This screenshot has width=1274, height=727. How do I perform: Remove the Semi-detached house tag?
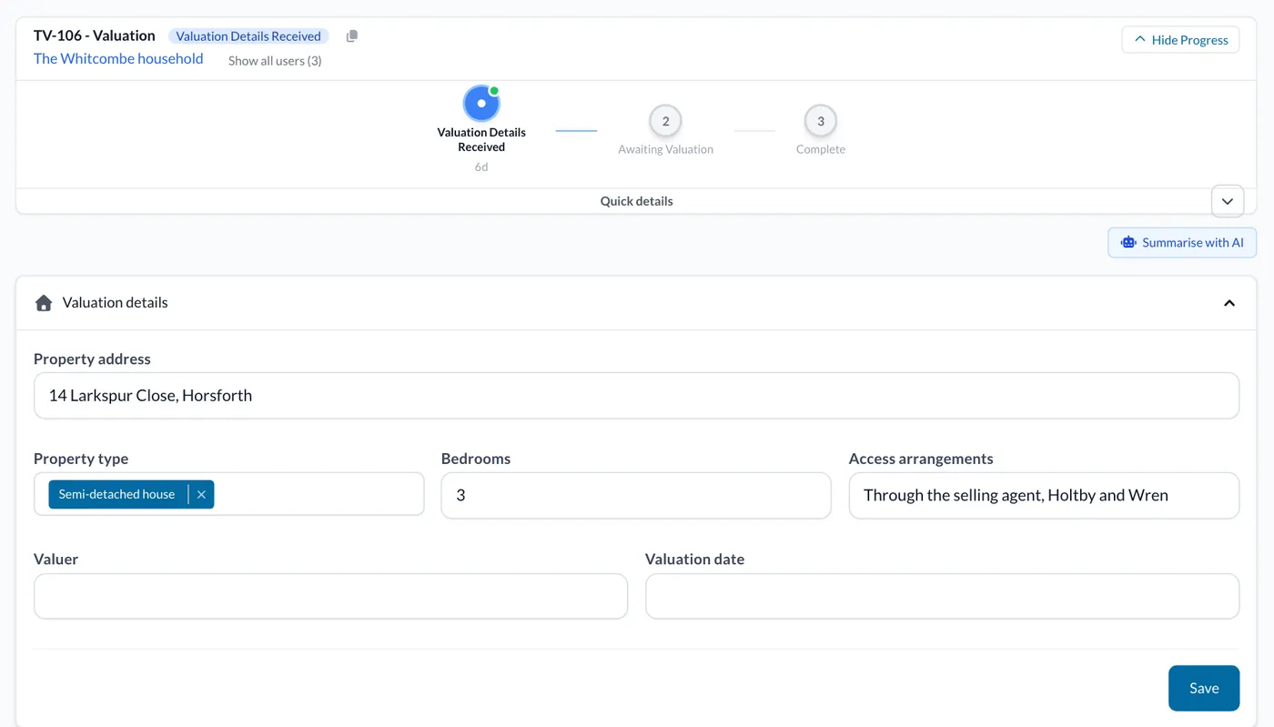[201, 494]
